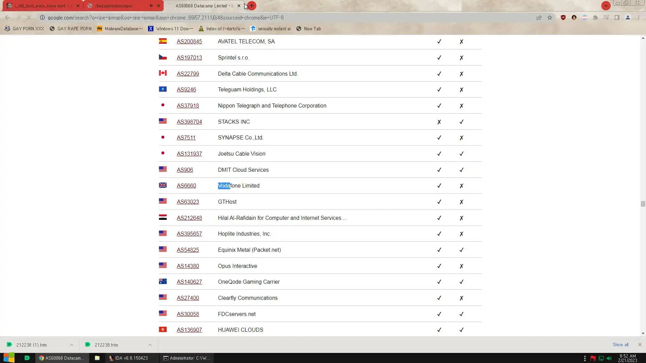This screenshot has width=646, height=363.
Task: Open the Extensions puzzle piece menu
Action: [x=595, y=17]
